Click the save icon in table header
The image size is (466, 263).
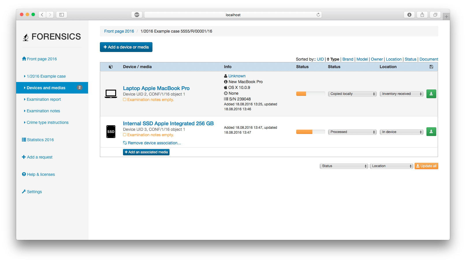click(431, 67)
